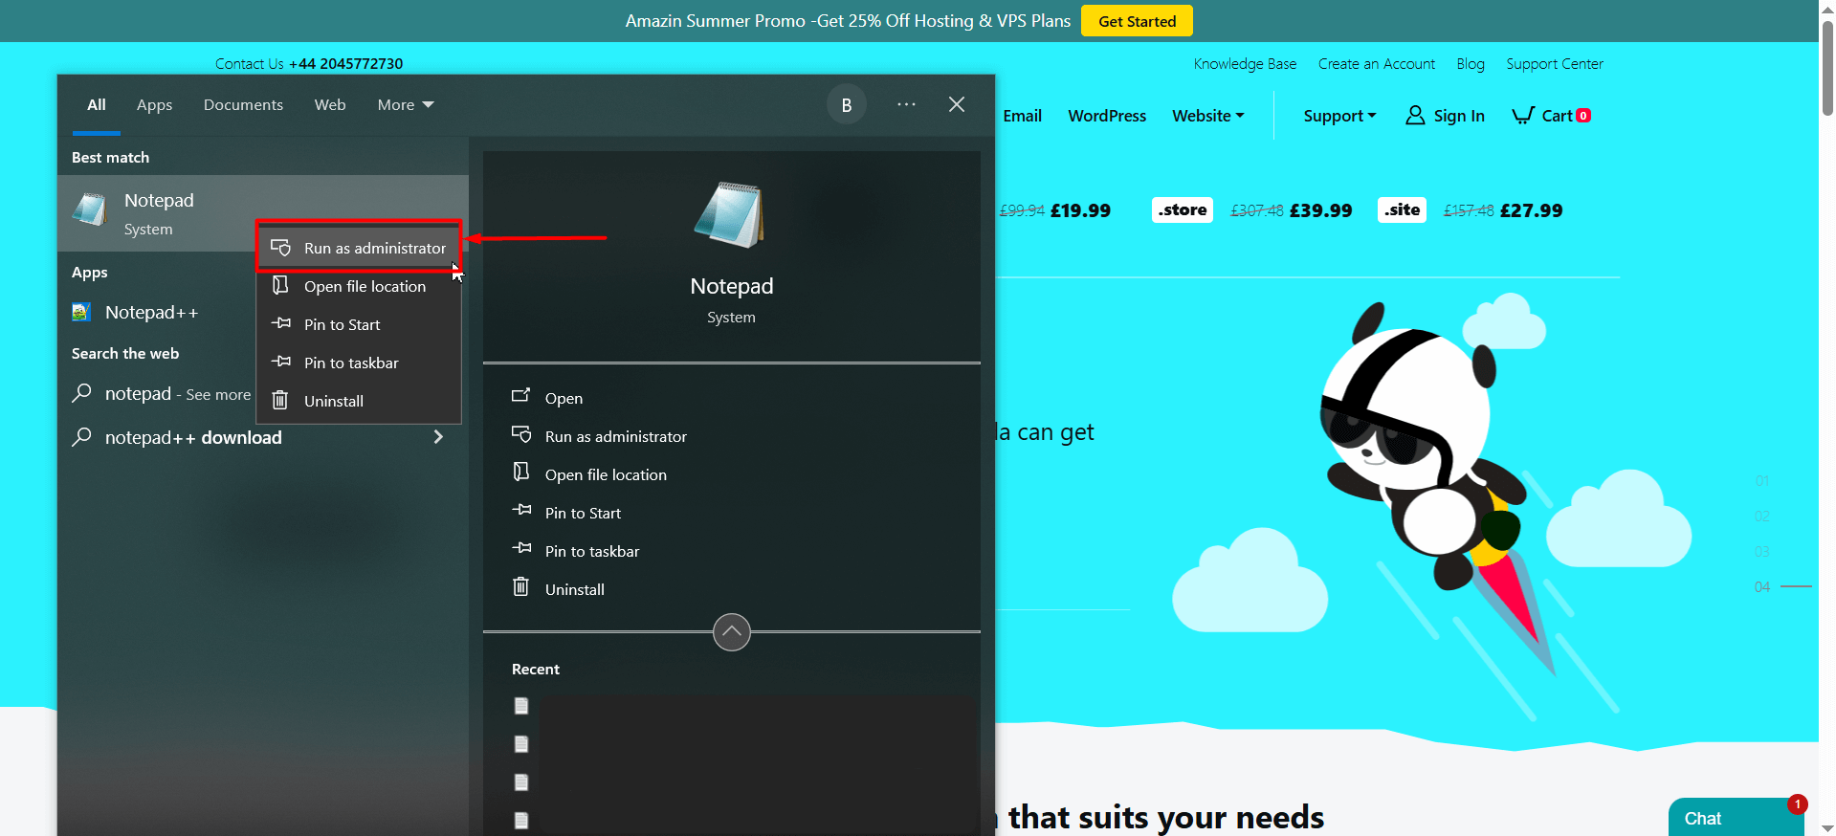Open the Blog link
Screen dimensions: 1836x836
1471,64
